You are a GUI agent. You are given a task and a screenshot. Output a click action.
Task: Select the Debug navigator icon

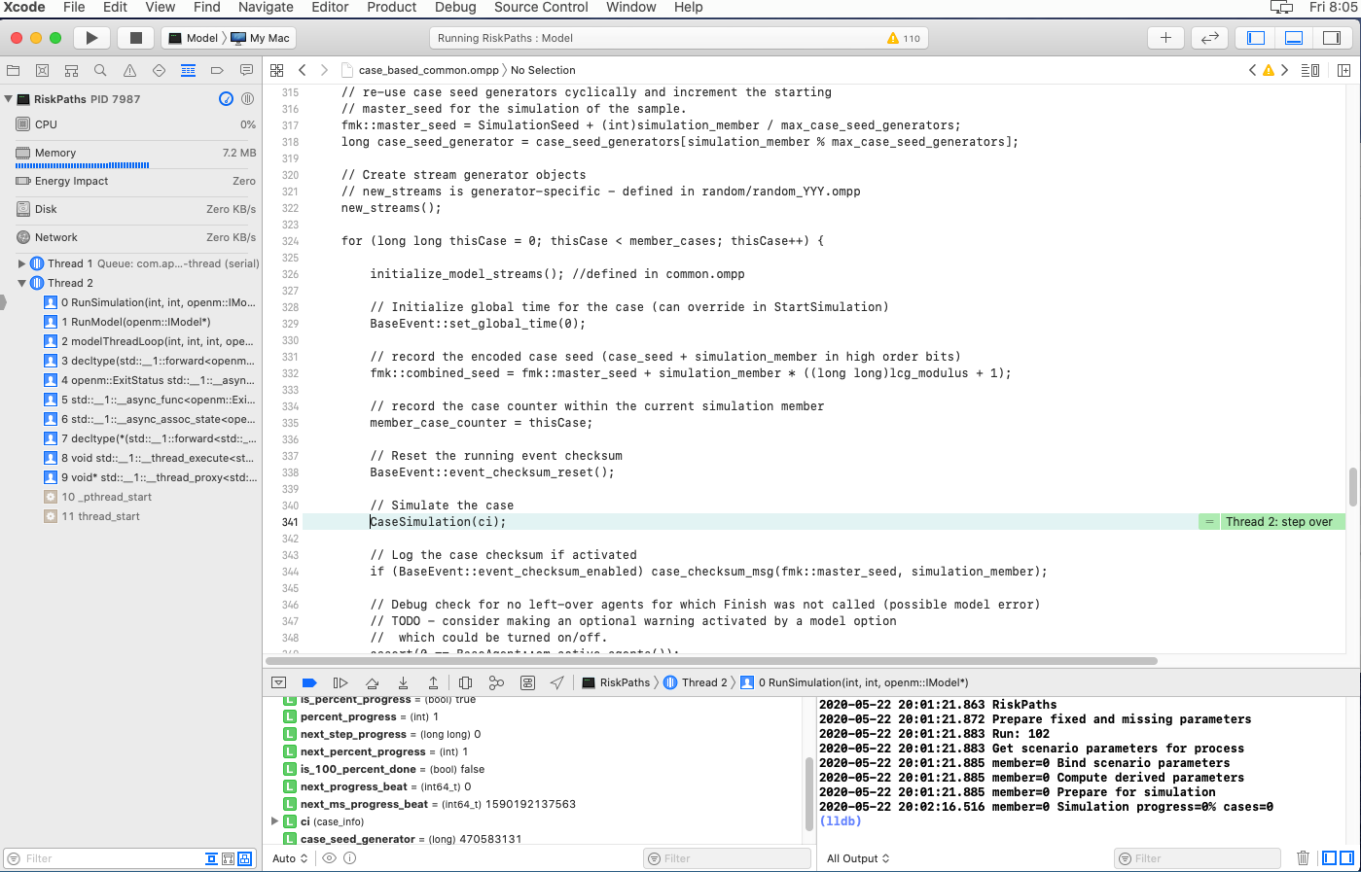[188, 71]
